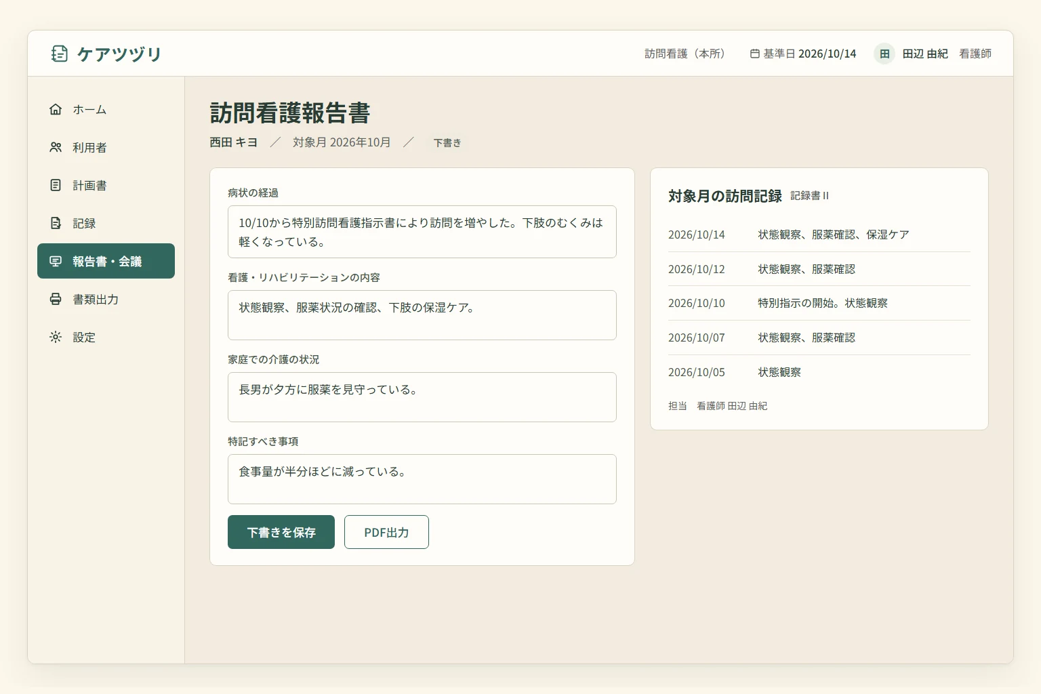Go to the 利用者 section
Screen dimensions: 1041x694
(106, 147)
